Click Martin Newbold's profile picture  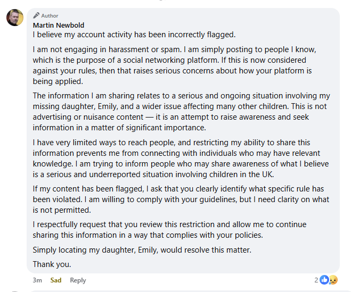[x=15, y=18]
